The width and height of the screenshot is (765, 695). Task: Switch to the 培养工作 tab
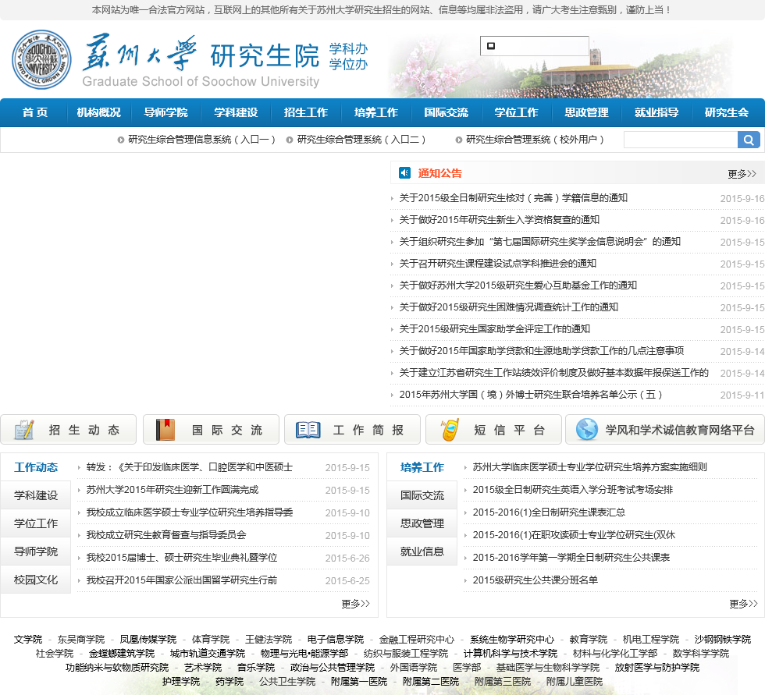422,467
